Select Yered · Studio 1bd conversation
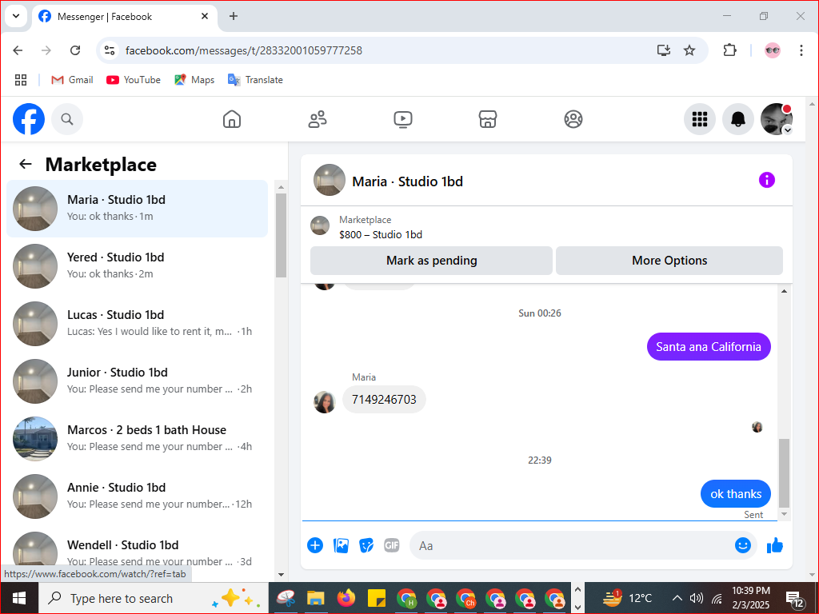The width and height of the screenshot is (819, 614). point(138,265)
